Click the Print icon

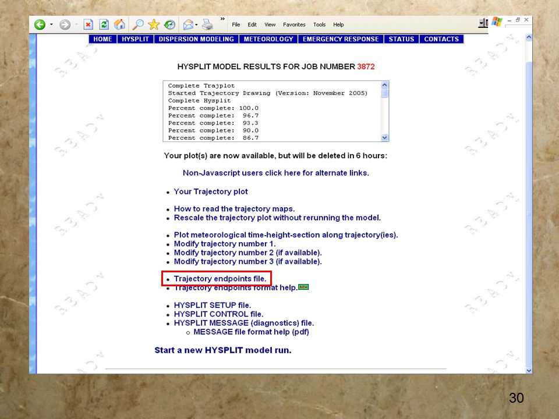coord(207,24)
